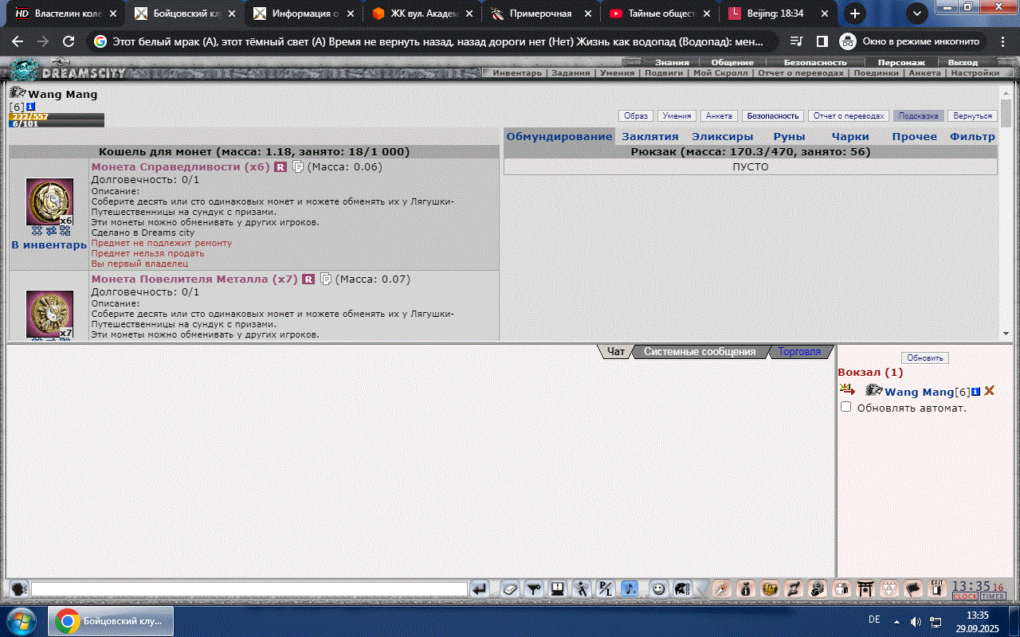
Task: Focus the chat message input field
Action: pyautogui.click(x=249, y=589)
